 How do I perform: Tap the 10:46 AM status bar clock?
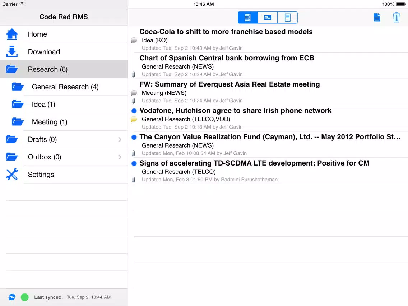204,4
